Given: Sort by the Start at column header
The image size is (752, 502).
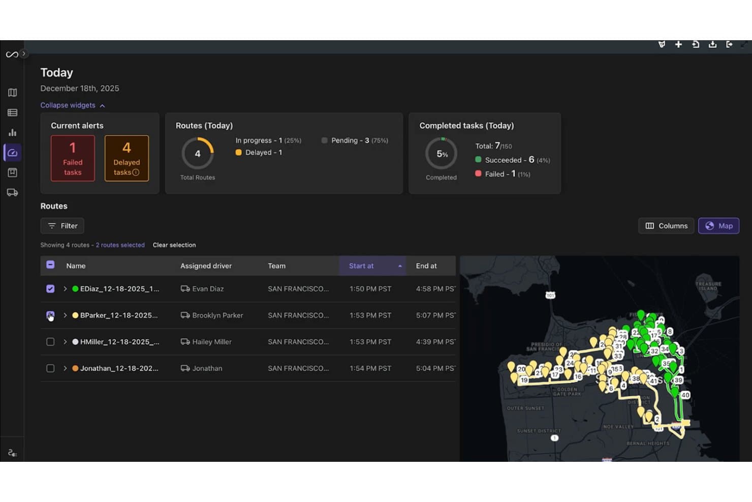Looking at the screenshot, I should [372, 266].
